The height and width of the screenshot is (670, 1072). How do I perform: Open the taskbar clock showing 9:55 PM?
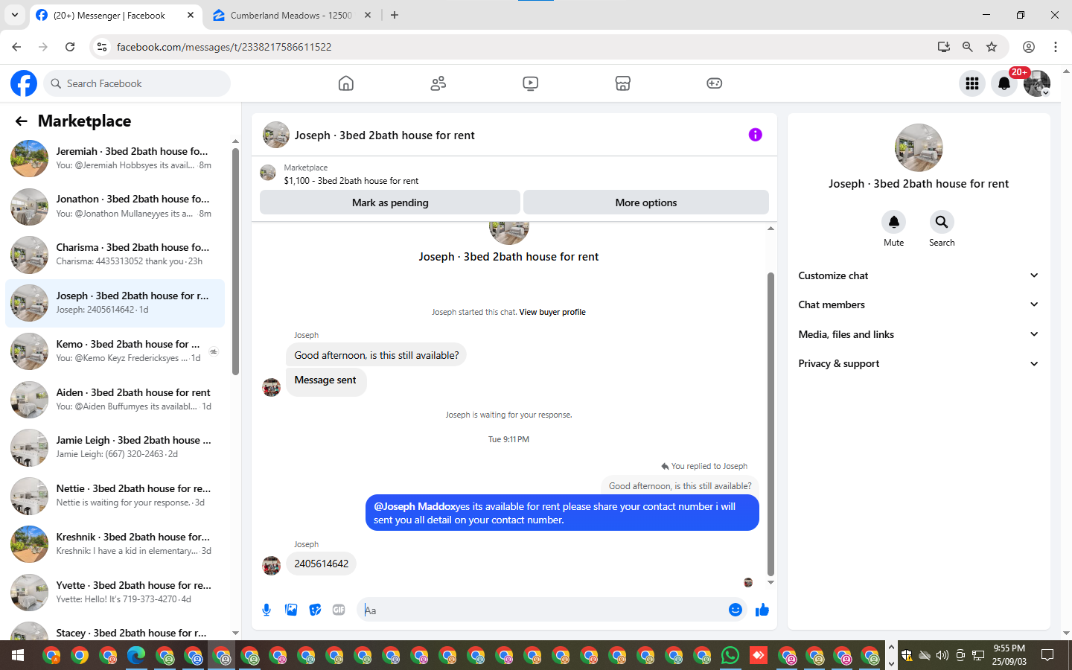1009,655
